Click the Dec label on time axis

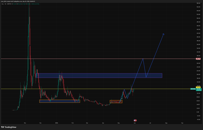click(x=41, y=123)
